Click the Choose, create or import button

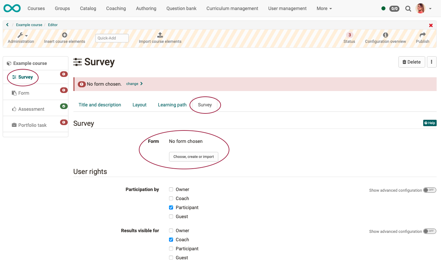coord(193,157)
